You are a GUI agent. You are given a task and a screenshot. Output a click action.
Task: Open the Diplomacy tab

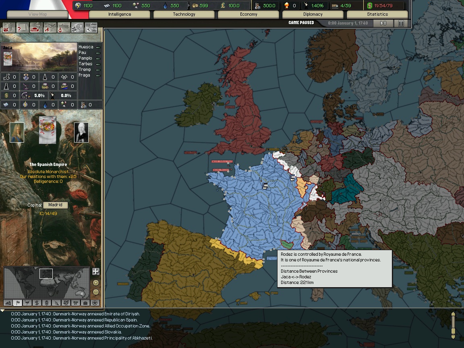[x=313, y=14]
